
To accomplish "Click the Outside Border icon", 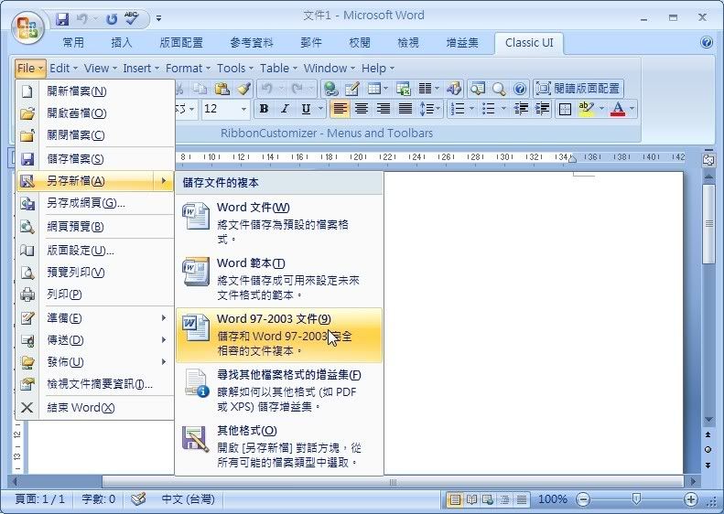I will click(565, 110).
